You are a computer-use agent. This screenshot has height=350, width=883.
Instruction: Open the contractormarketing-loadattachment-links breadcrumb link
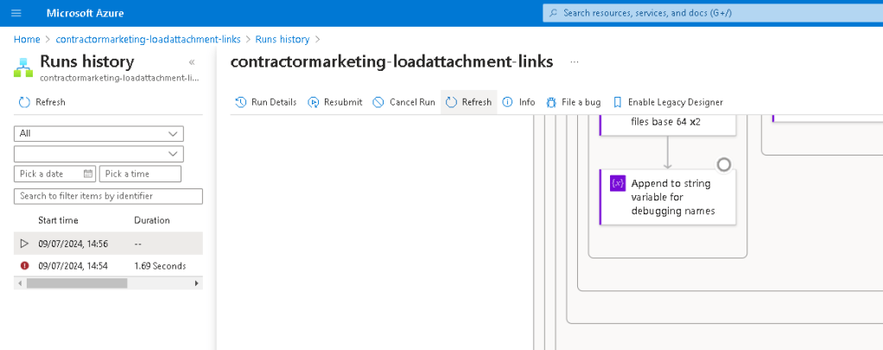tap(148, 40)
